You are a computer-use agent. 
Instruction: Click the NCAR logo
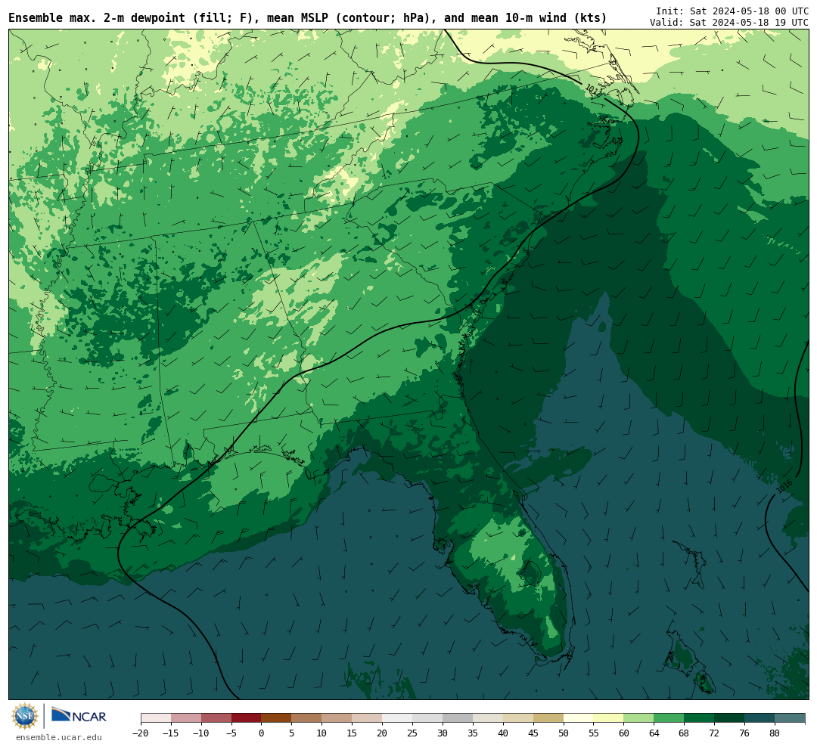(x=79, y=716)
